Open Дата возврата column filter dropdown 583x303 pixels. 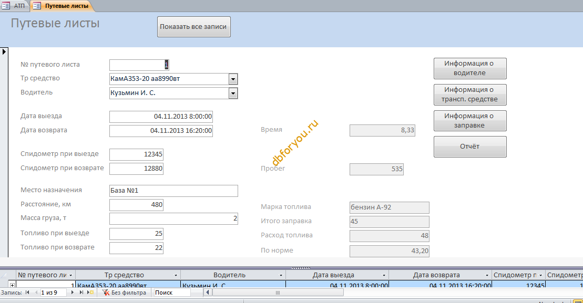[487, 276]
